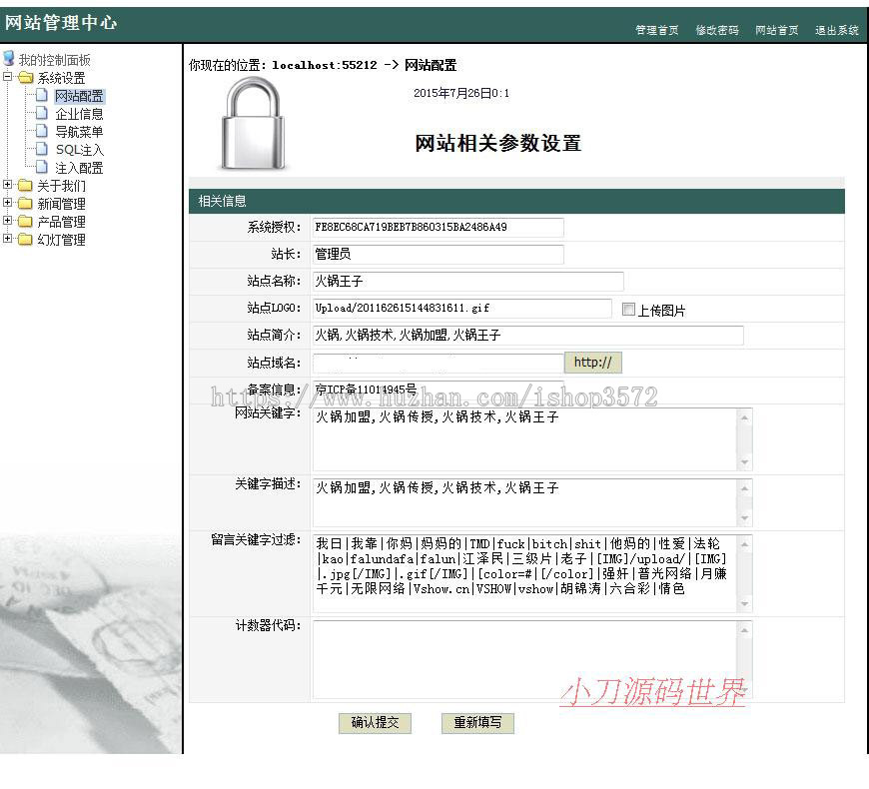Select the 网站配置 page icon in sidebar
869x789 pixels.
[x=42, y=95]
